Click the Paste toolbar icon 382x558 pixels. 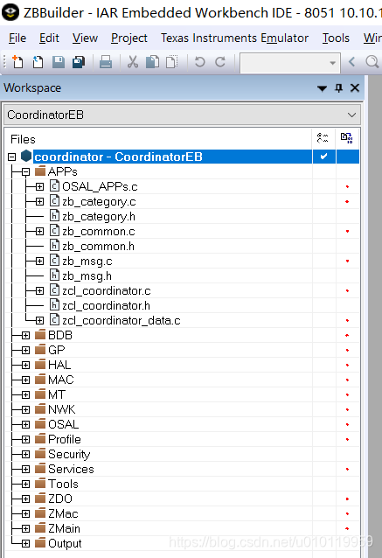pyautogui.click(x=172, y=62)
